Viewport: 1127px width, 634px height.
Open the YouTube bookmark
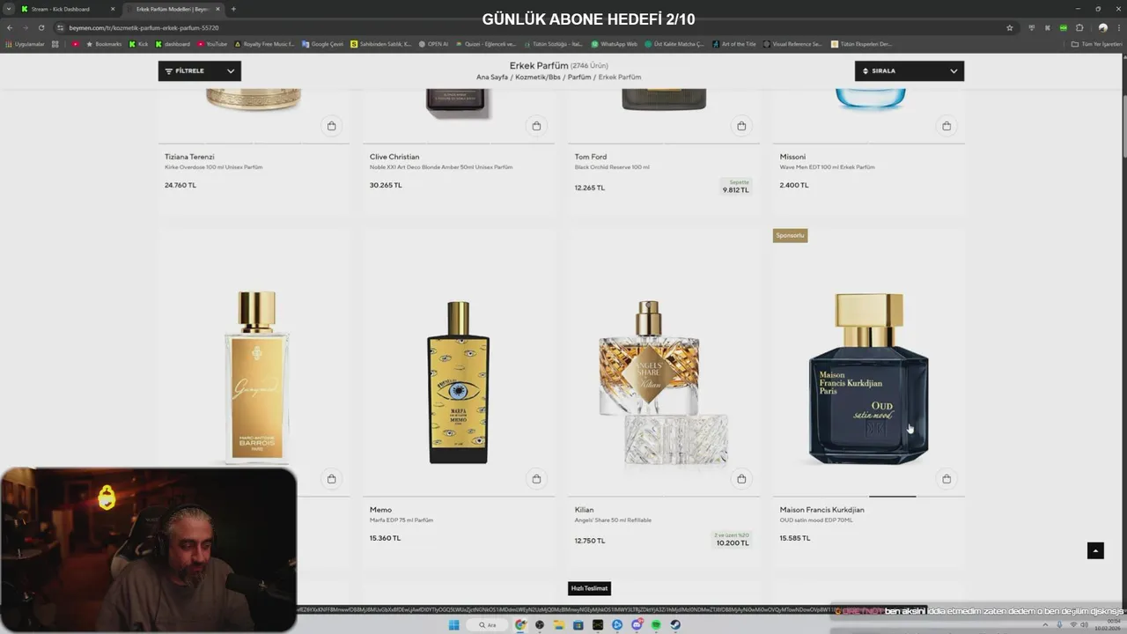point(212,44)
